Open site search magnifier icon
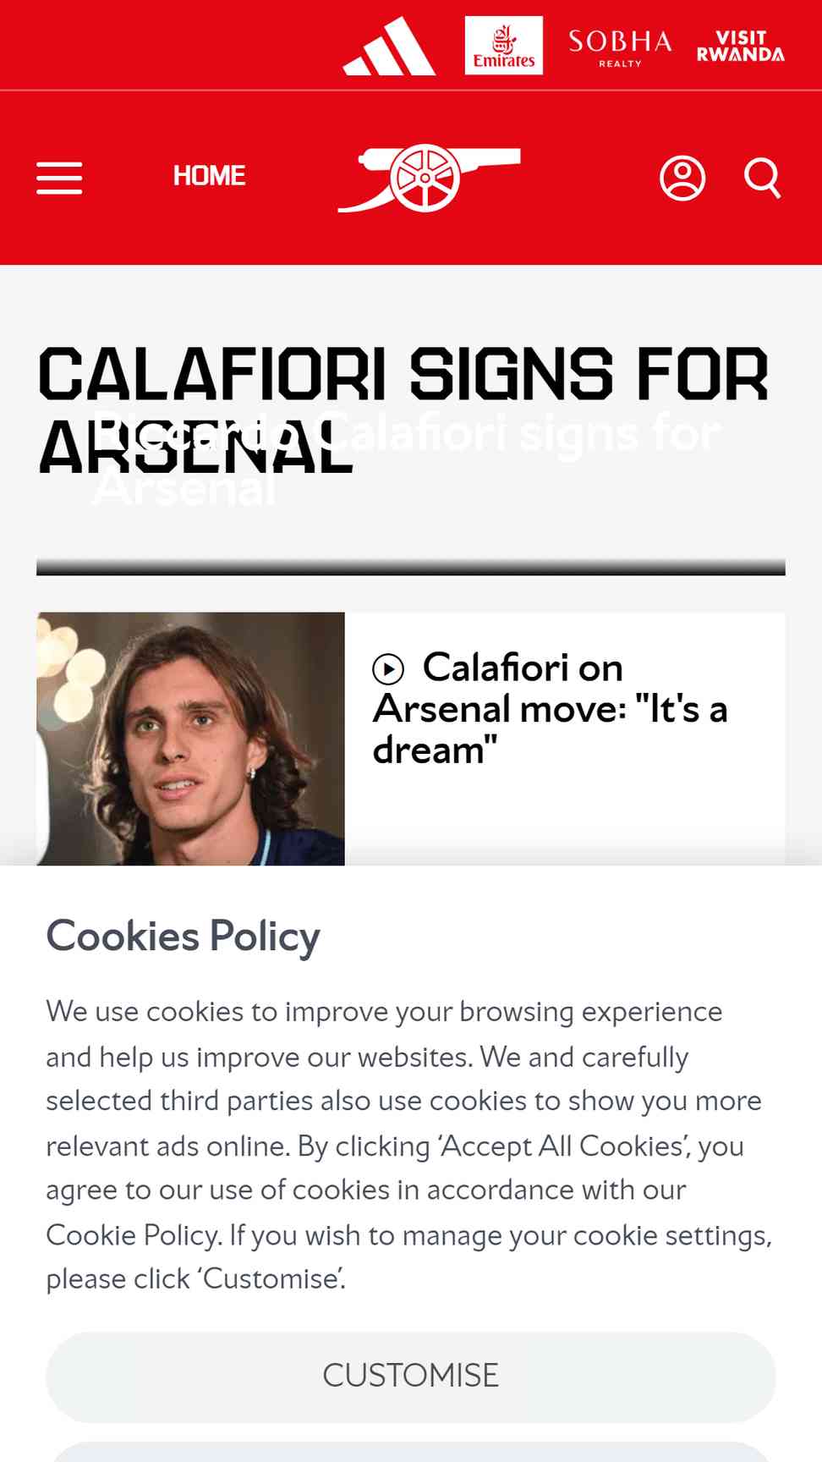This screenshot has width=822, height=1462. pyautogui.click(x=762, y=178)
